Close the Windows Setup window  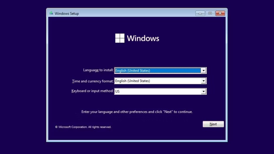tap(220, 13)
